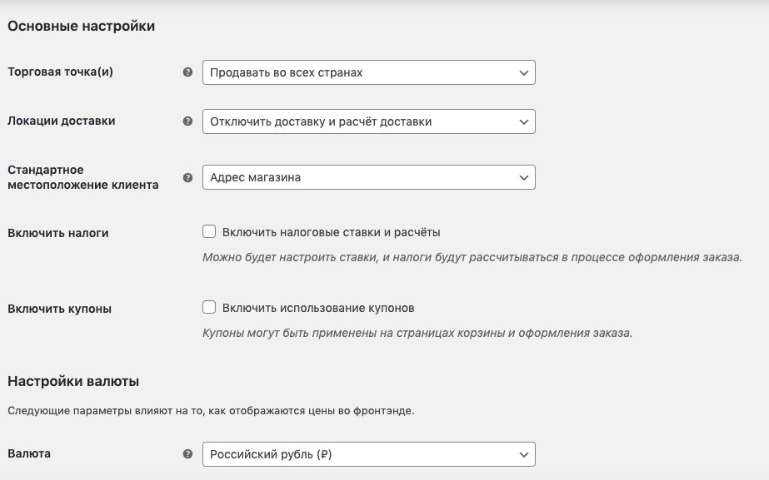
Task: Click the Стандартное местоположение клиента label
Action: click(x=82, y=177)
